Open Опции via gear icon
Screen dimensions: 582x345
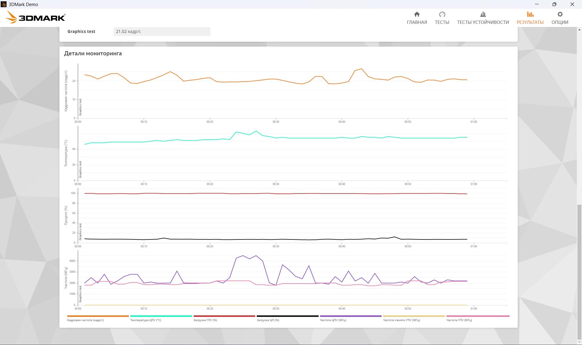pyautogui.click(x=560, y=14)
